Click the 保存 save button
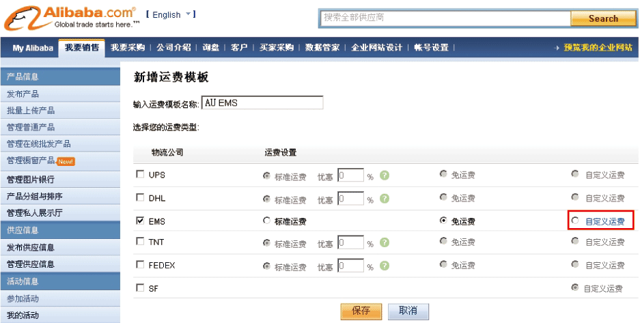The width and height of the screenshot is (640, 323). click(361, 311)
